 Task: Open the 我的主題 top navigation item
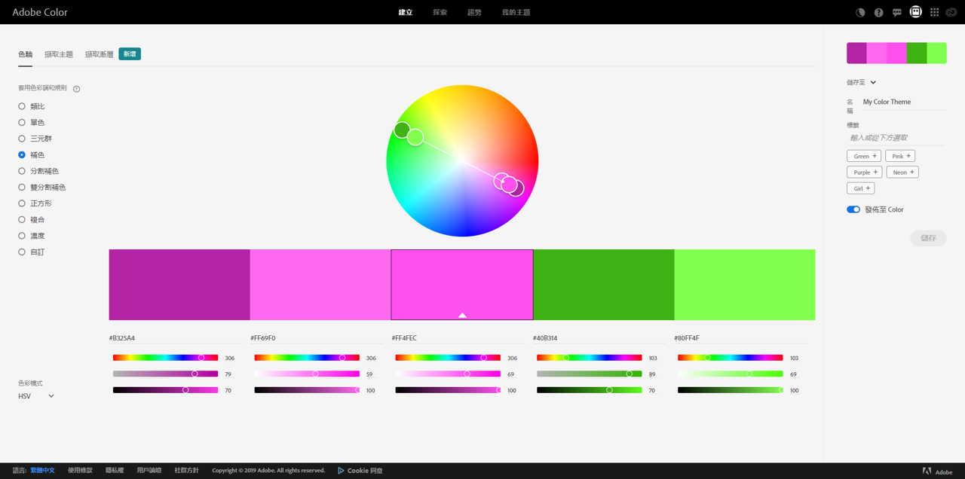click(x=516, y=13)
